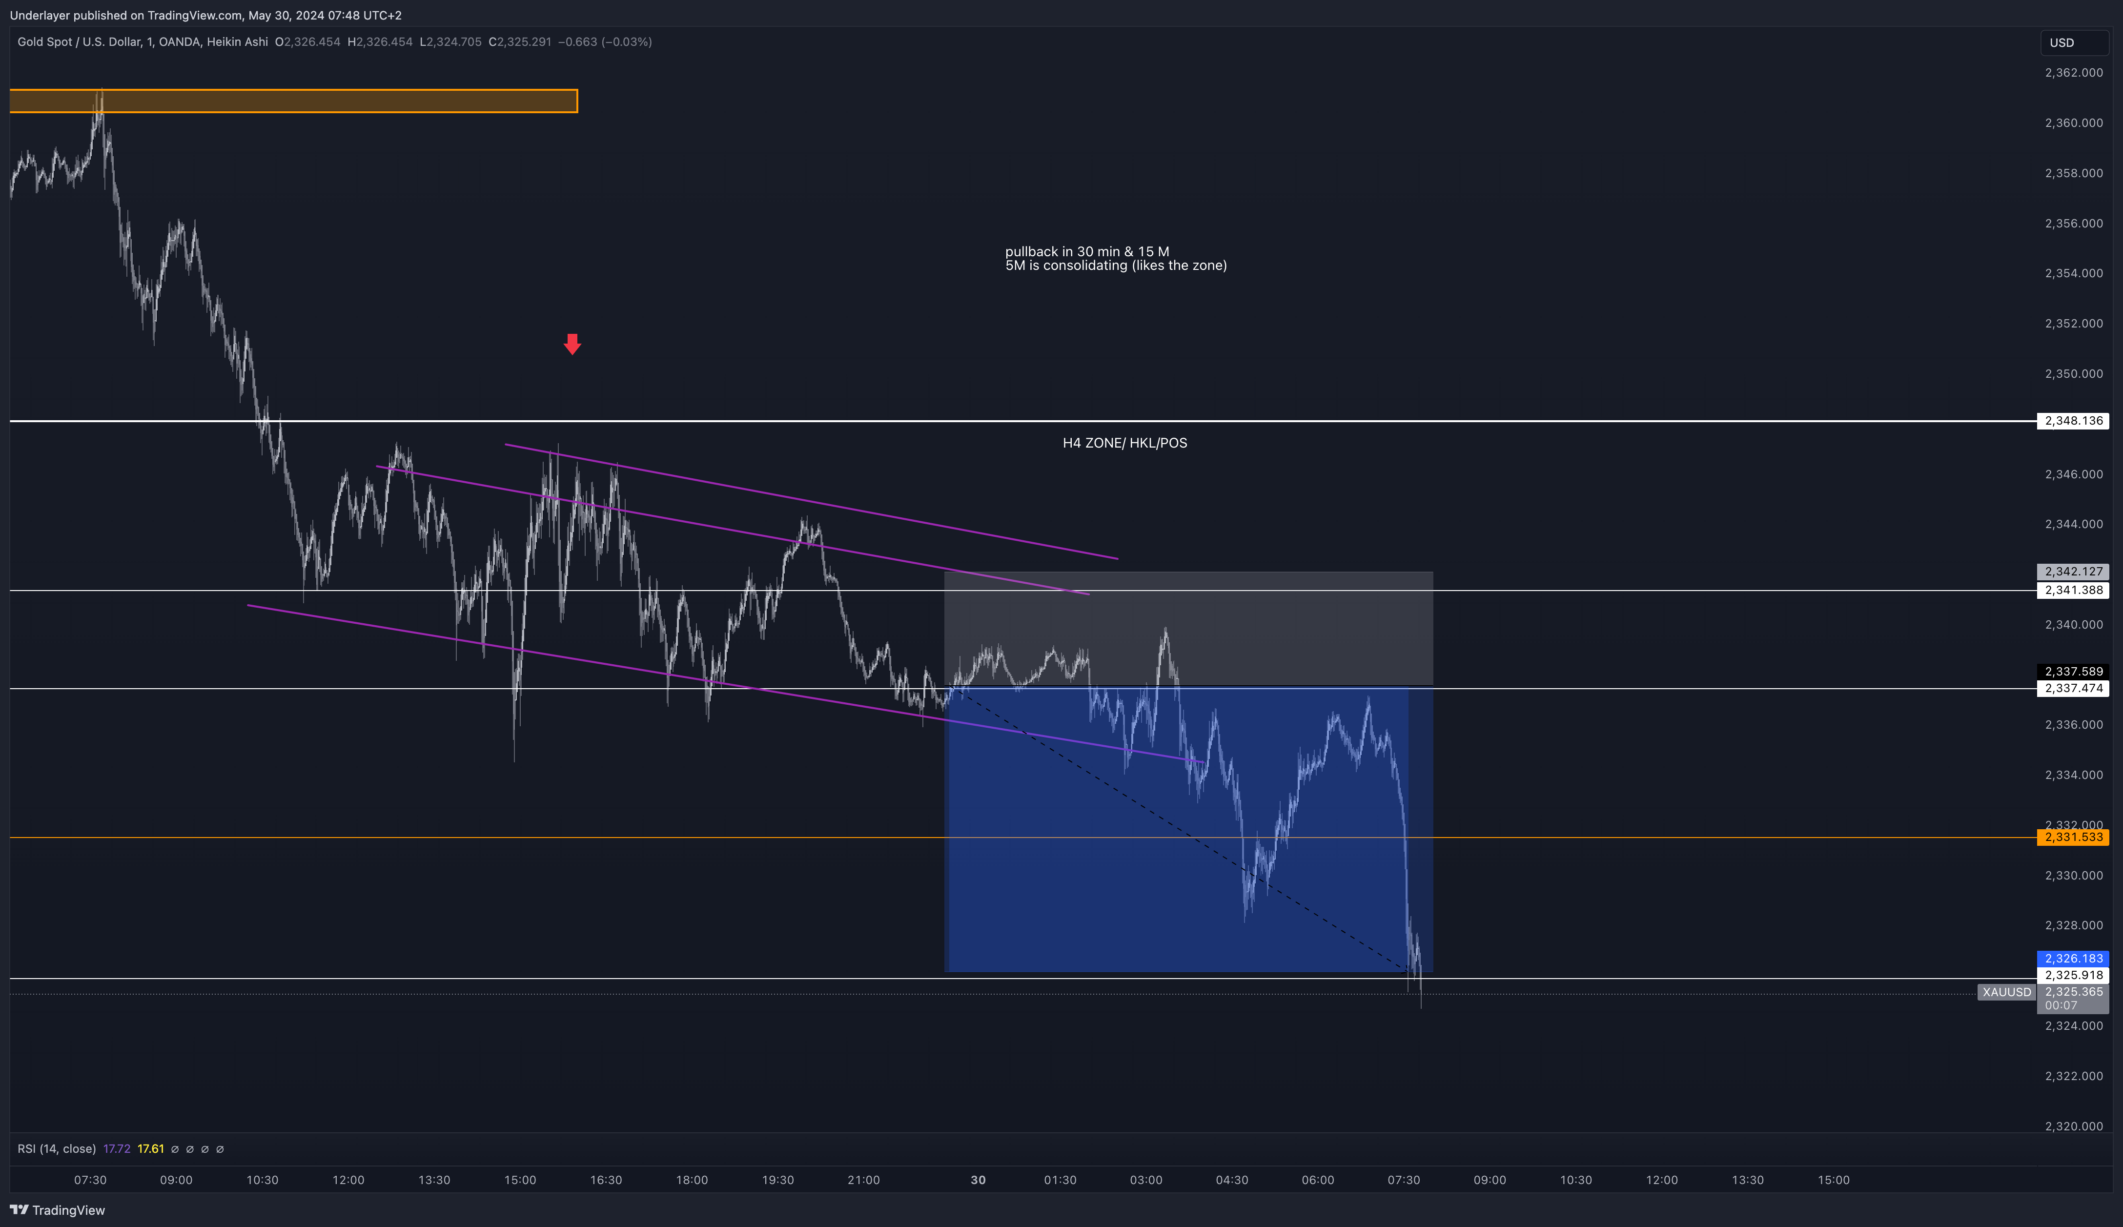Click the RSI value 17.72
Image resolution: width=2123 pixels, height=1227 pixels.
[x=116, y=1148]
